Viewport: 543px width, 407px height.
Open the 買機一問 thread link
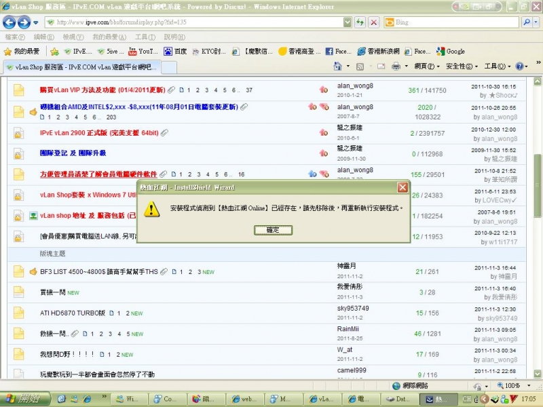[54, 292]
